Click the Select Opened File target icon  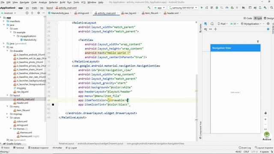point(27,13)
